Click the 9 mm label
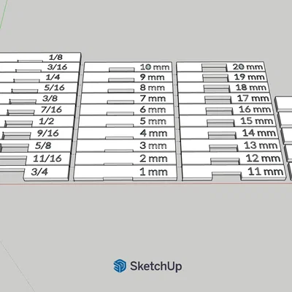Image resolution: width=292 pixels, height=292 pixels. 153,77
